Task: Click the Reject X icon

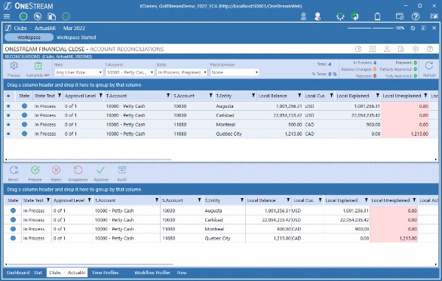Action: point(56,170)
